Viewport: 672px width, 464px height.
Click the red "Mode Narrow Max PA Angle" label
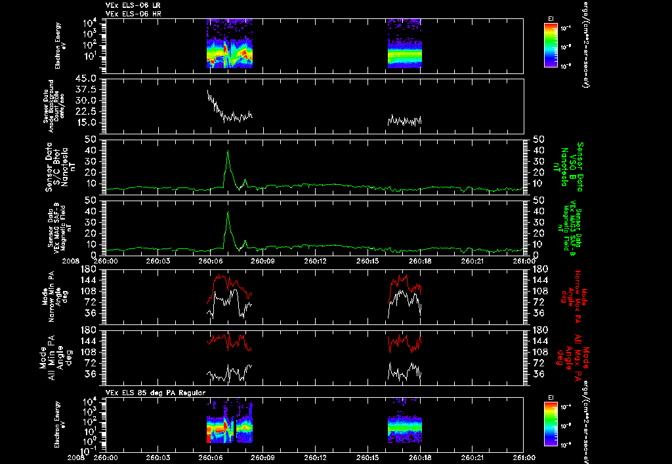tap(572, 296)
